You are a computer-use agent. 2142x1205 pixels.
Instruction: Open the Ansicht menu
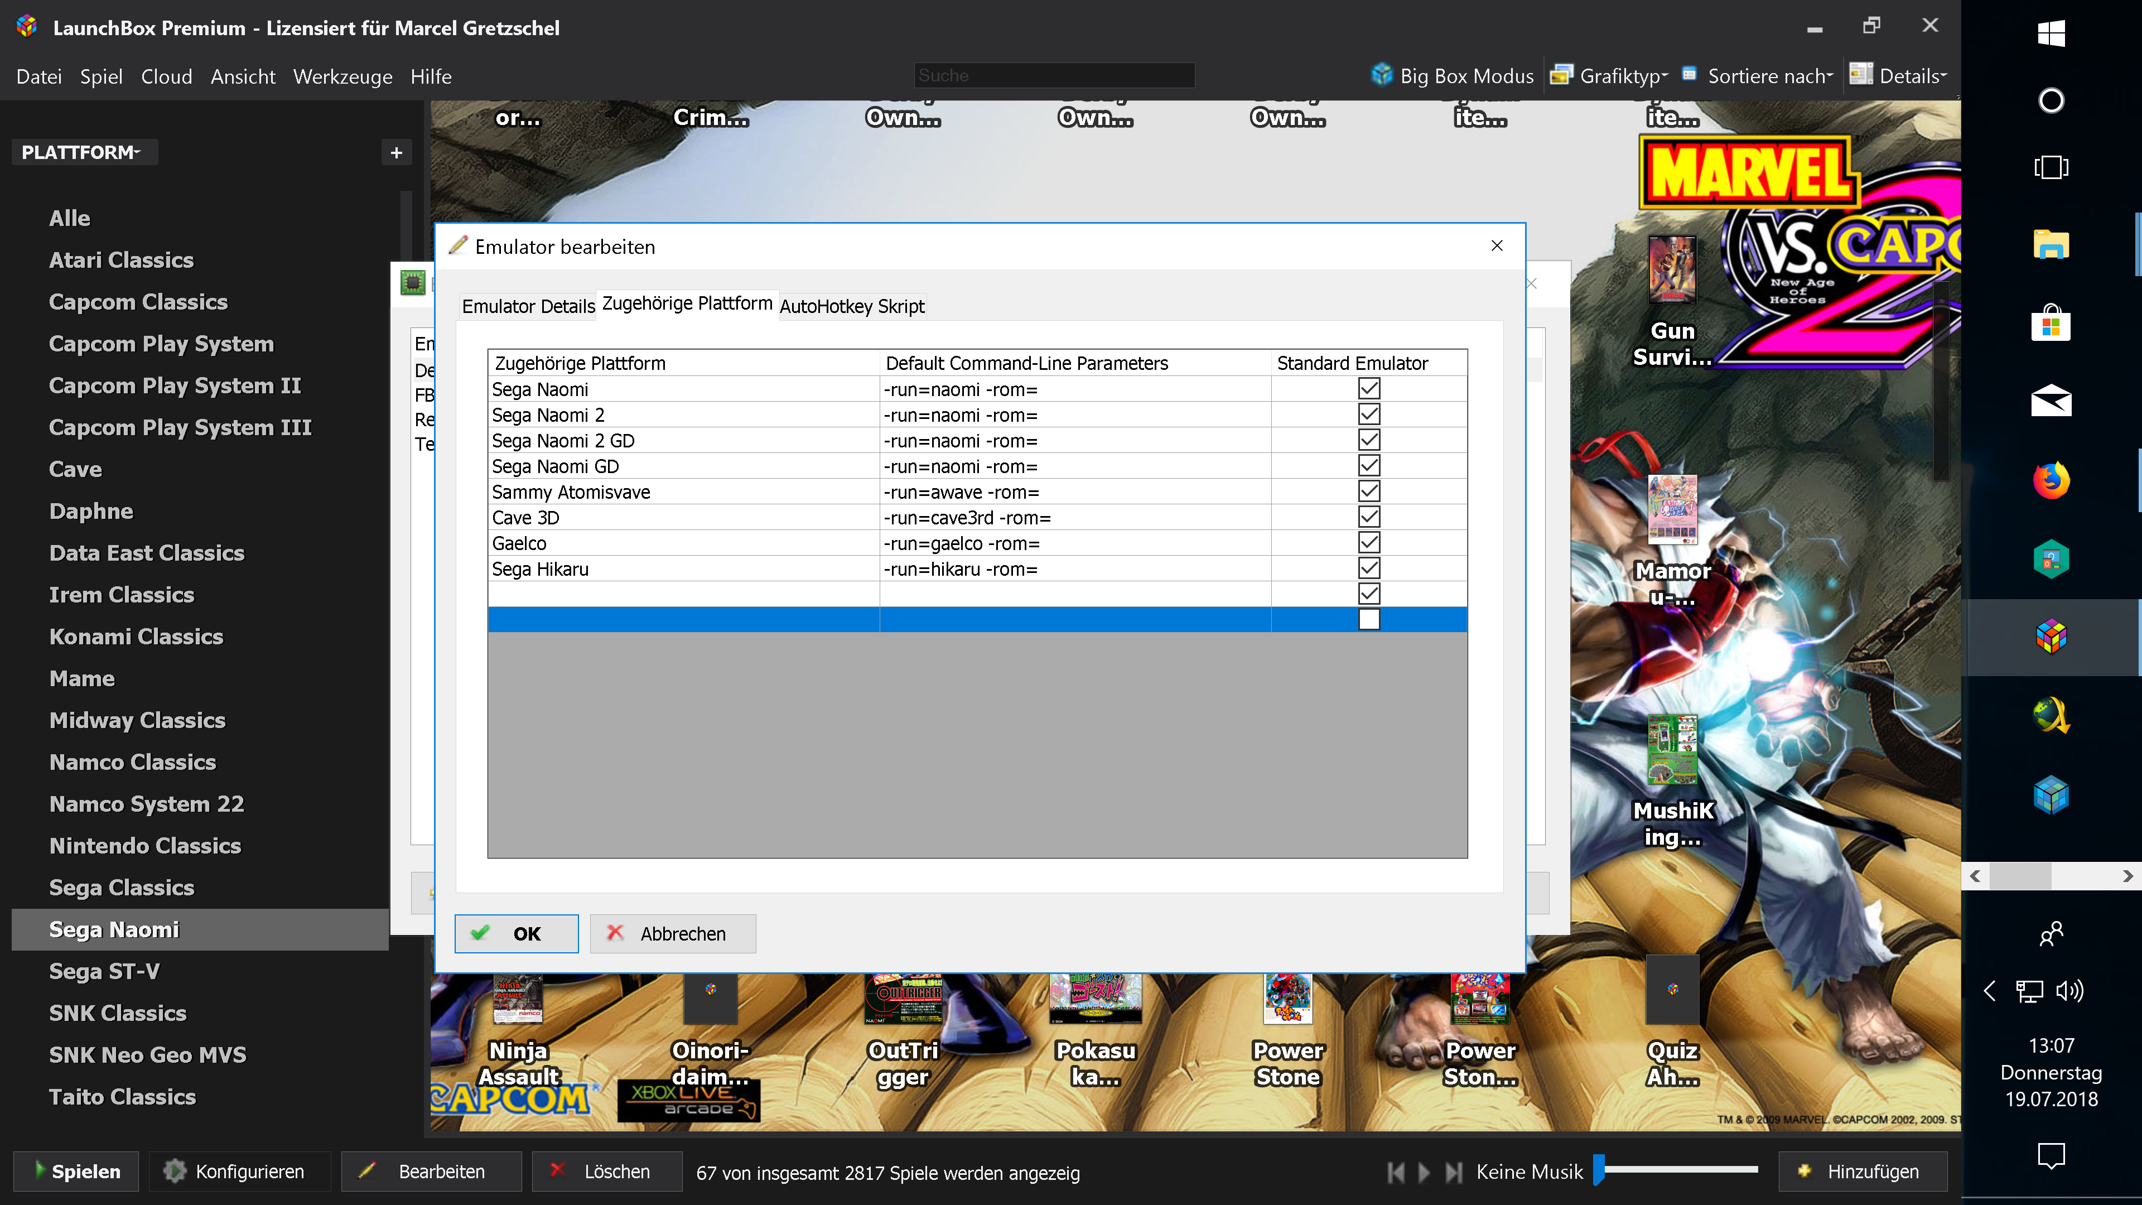(243, 76)
